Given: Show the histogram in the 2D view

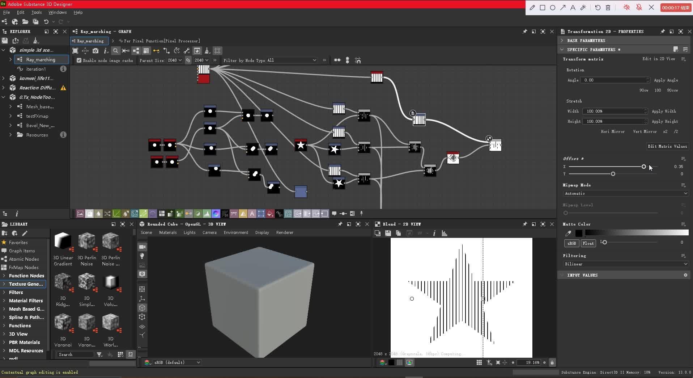Looking at the screenshot, I should [444, 233].
